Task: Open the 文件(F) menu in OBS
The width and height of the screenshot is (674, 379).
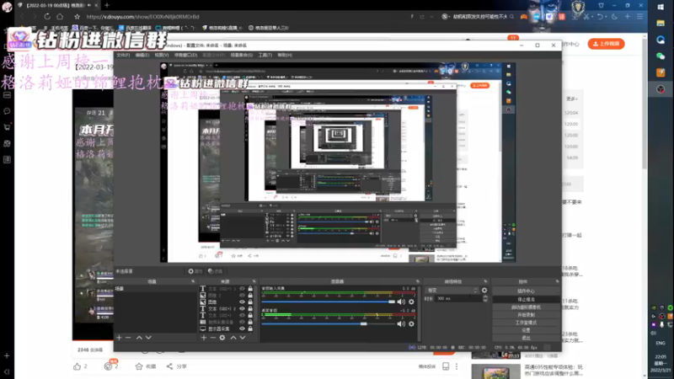Action: [x=123, y=55]
